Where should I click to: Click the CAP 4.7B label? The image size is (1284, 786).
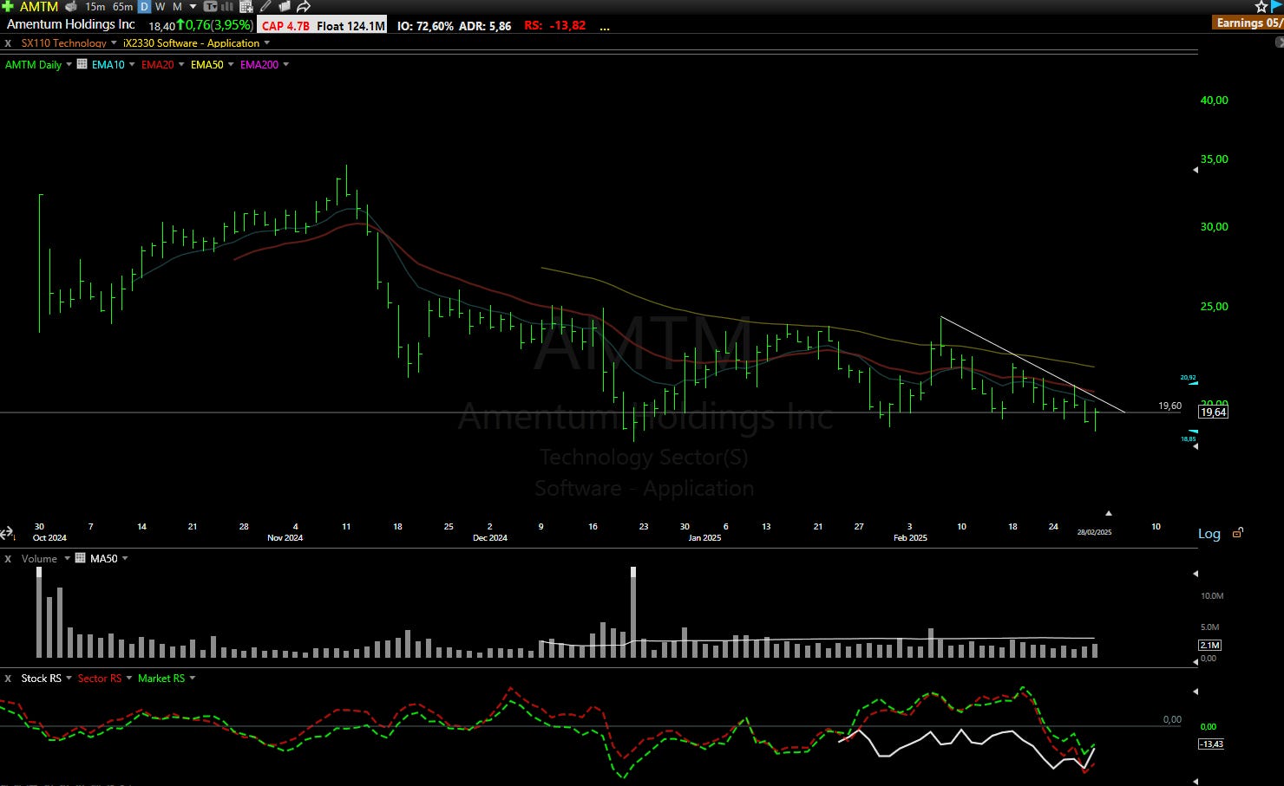tap(285, 26)
